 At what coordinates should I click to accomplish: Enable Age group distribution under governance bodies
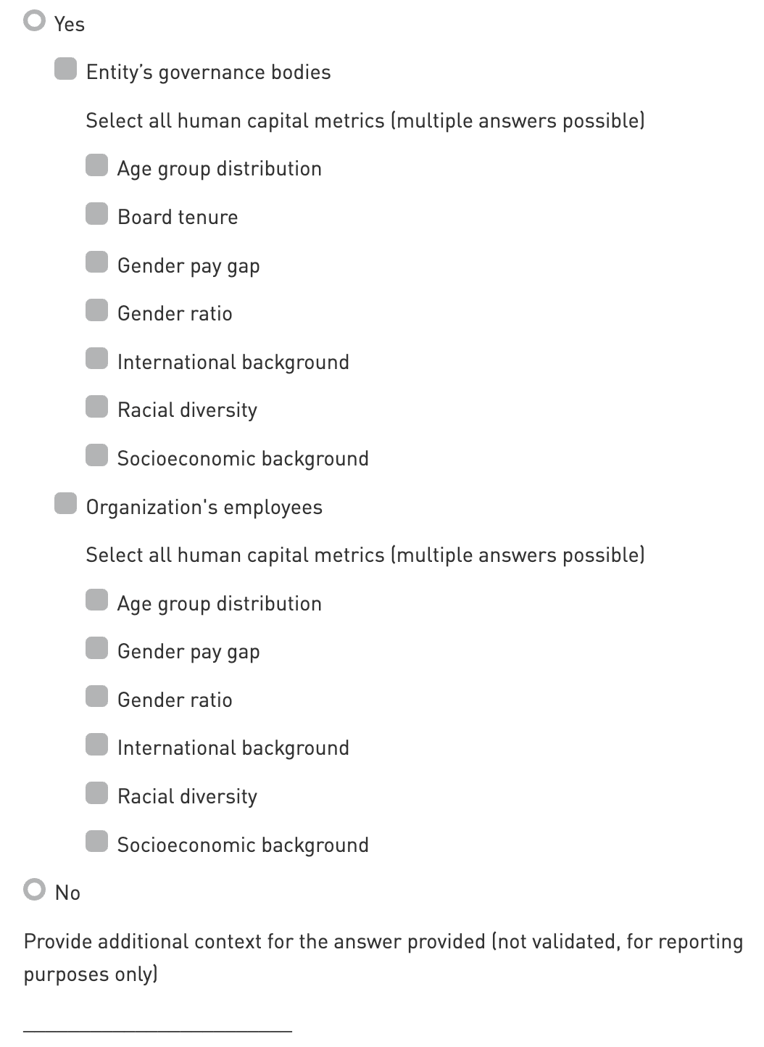click(96, 165)
